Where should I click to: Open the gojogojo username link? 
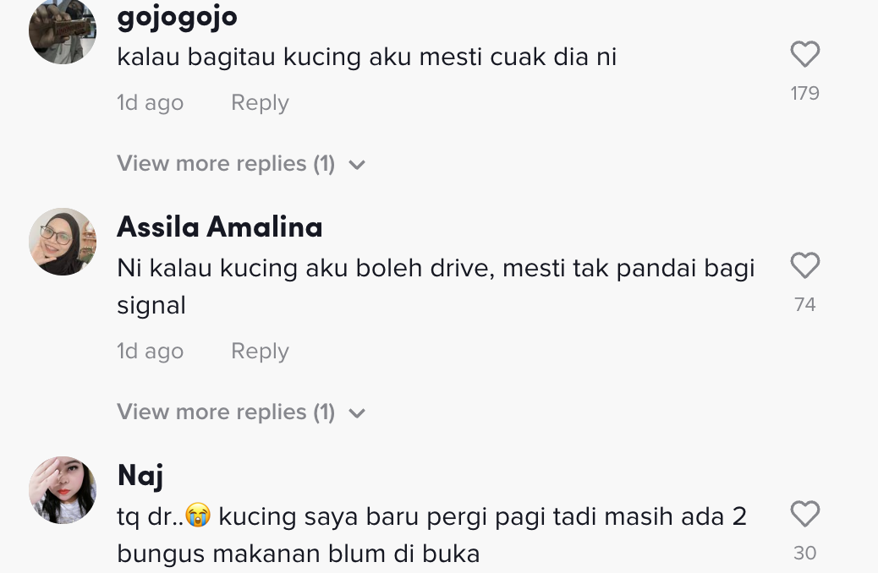coord(177,17)
